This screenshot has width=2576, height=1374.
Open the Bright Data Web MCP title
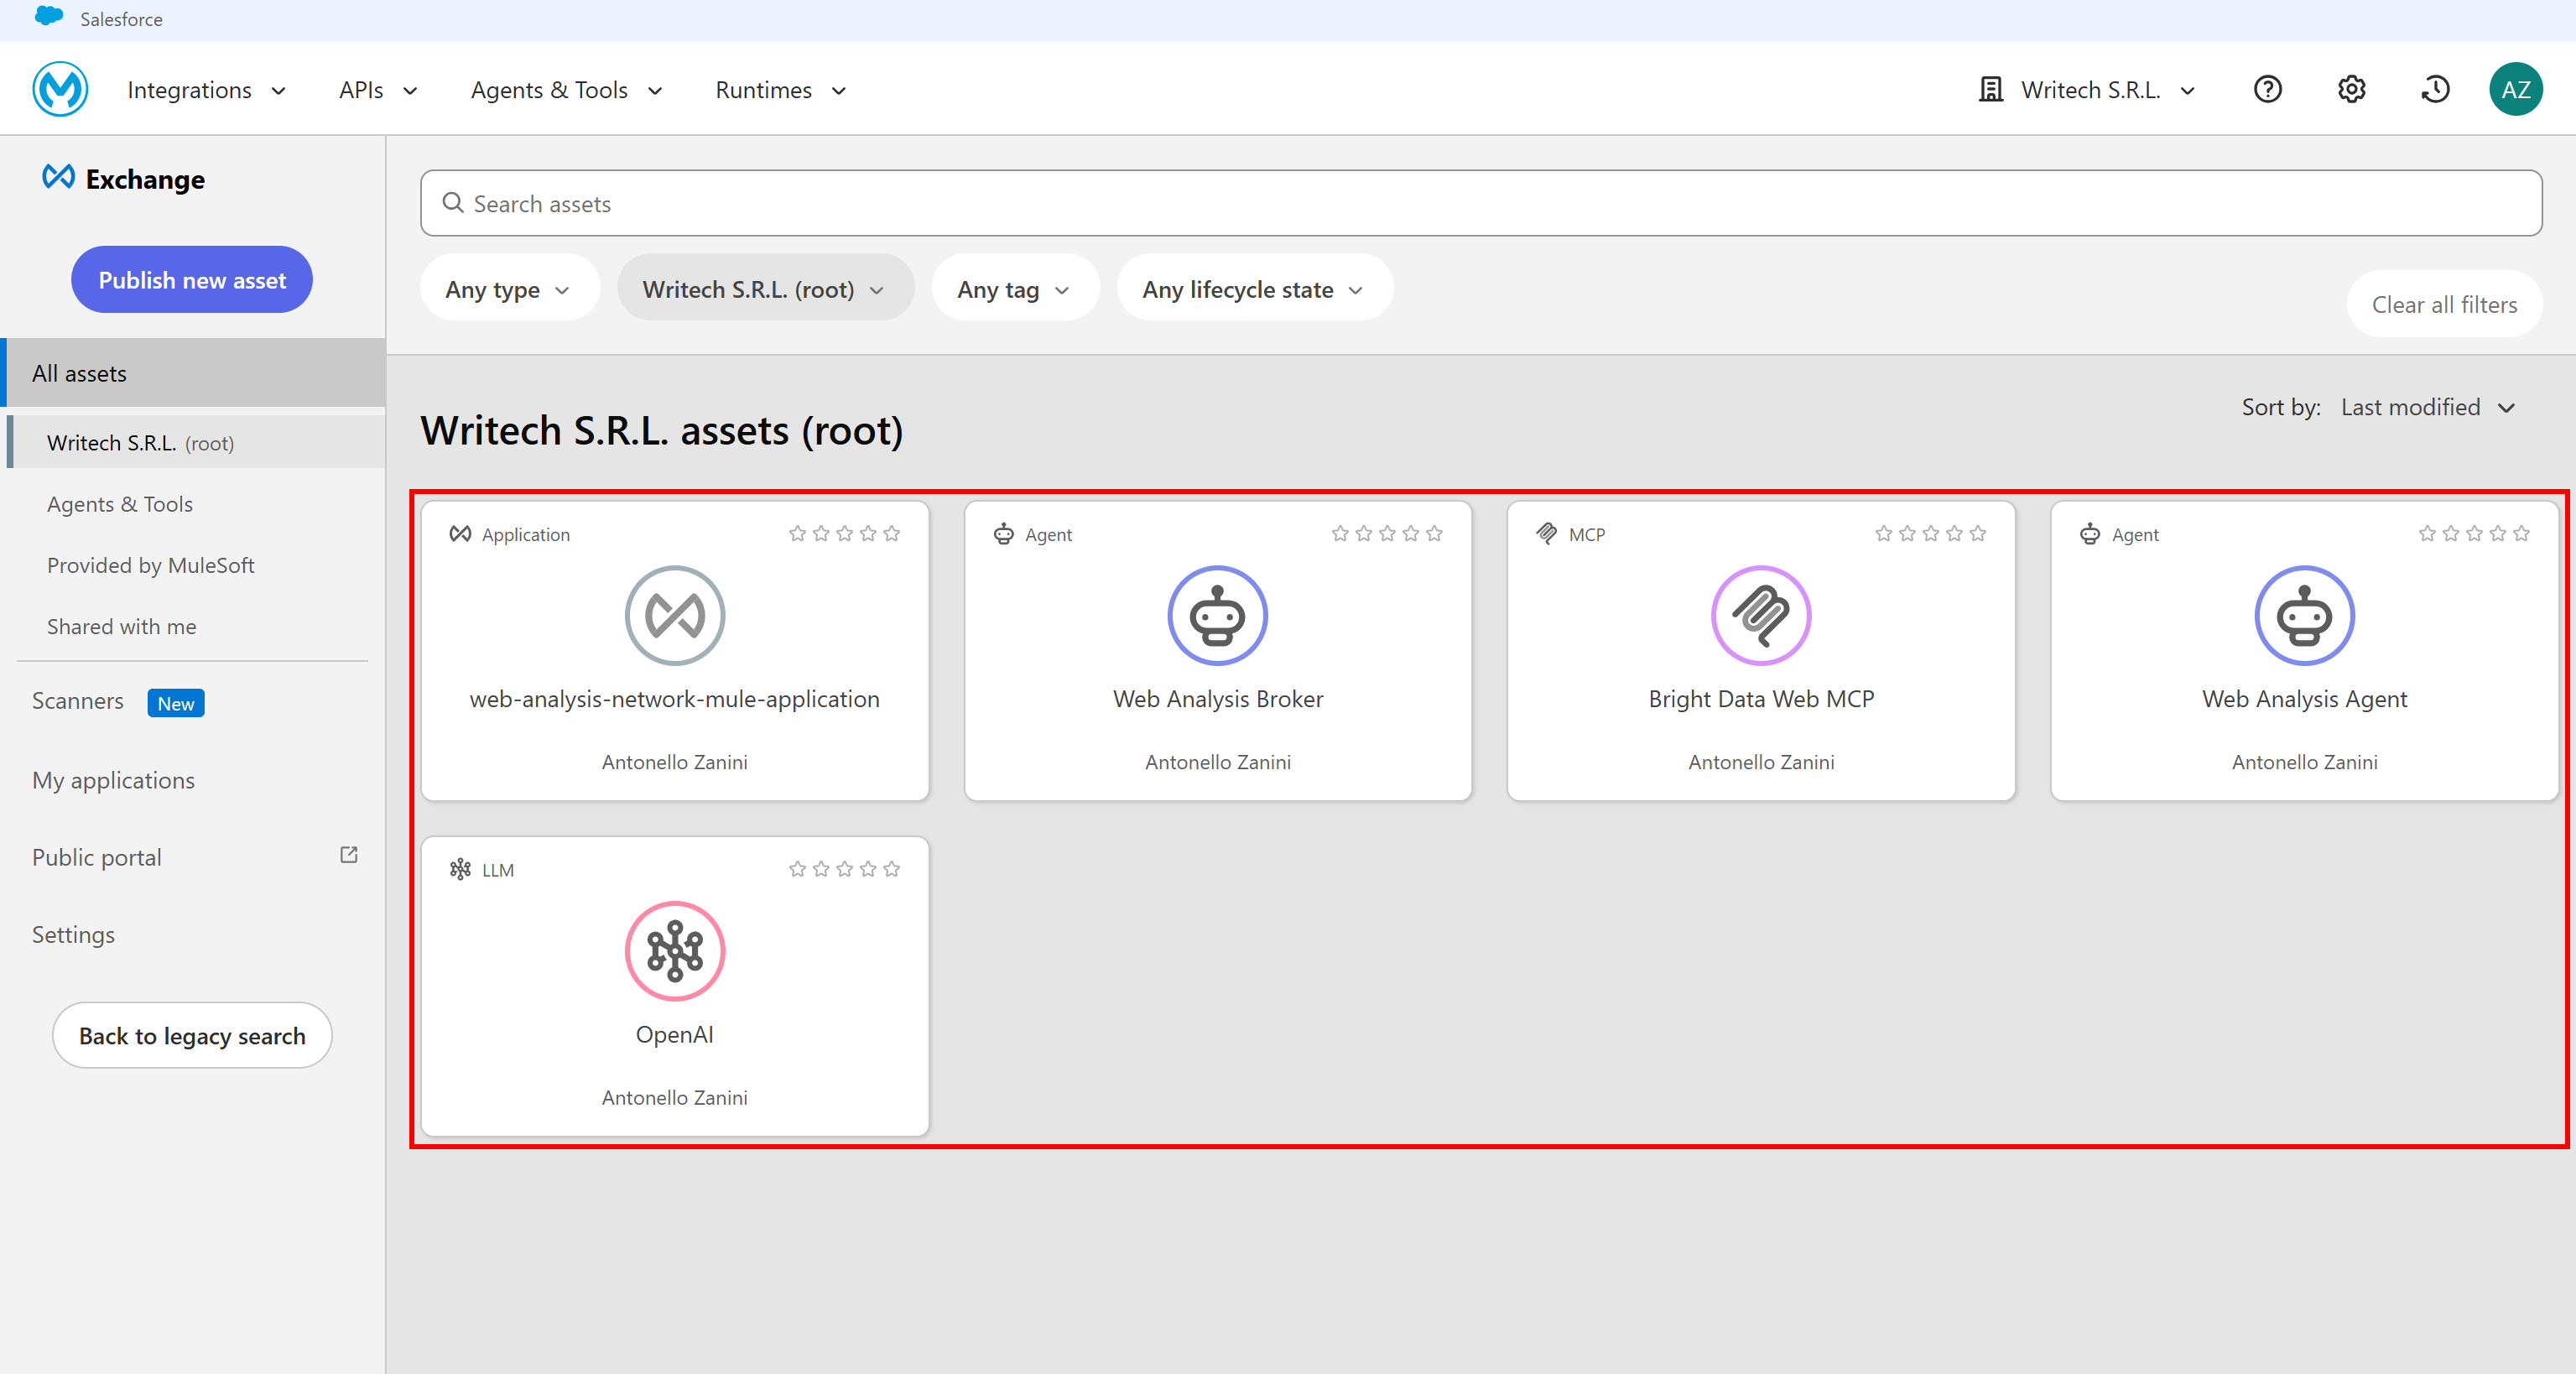[1761, 698]
